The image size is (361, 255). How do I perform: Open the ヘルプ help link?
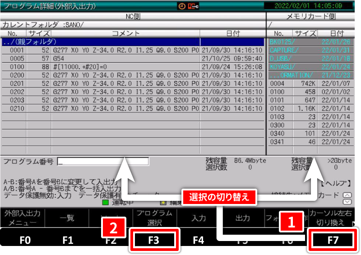(336, 183)
